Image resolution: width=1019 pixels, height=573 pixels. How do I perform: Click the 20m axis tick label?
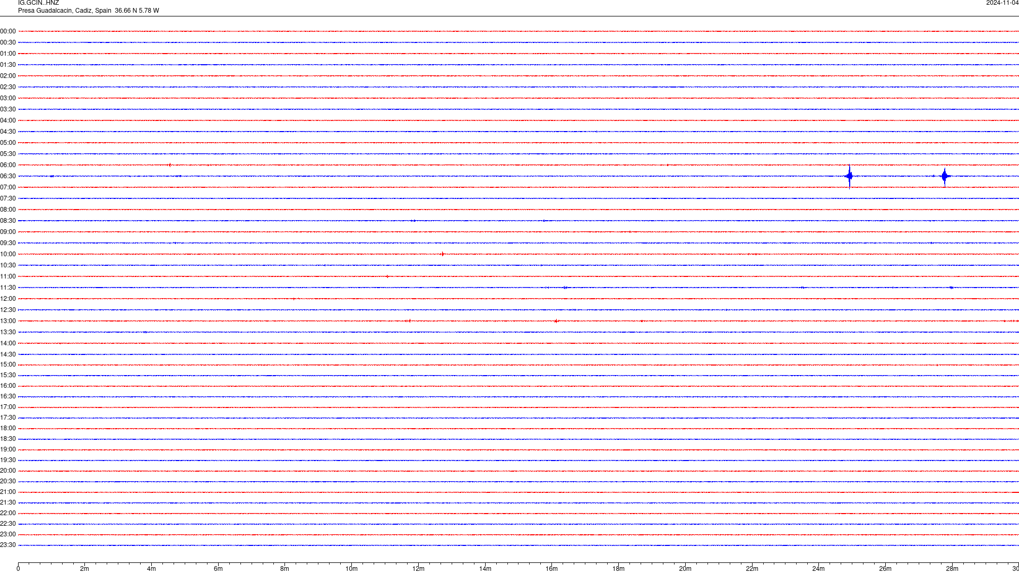coord(685,569)
